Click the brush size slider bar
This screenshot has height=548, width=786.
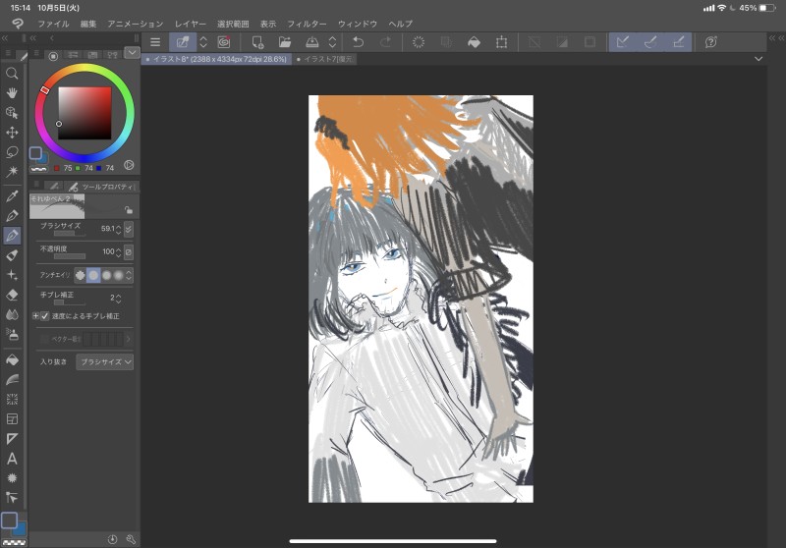pyautogui.click(x=70, y=234)
